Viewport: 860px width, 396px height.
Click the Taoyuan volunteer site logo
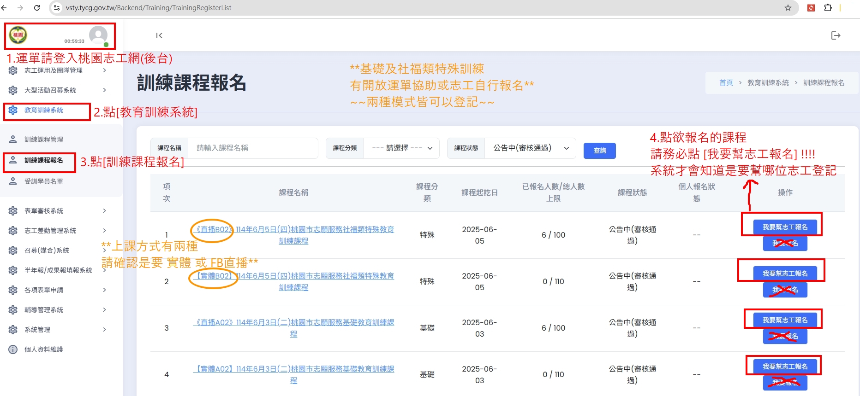coord(18,35)
